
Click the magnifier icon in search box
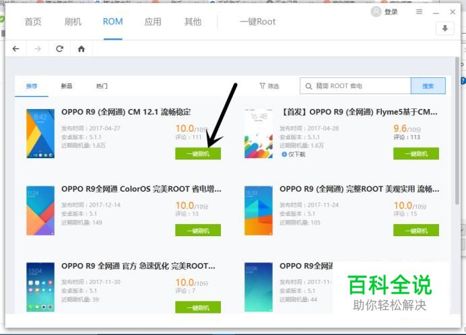coord(309,86)
